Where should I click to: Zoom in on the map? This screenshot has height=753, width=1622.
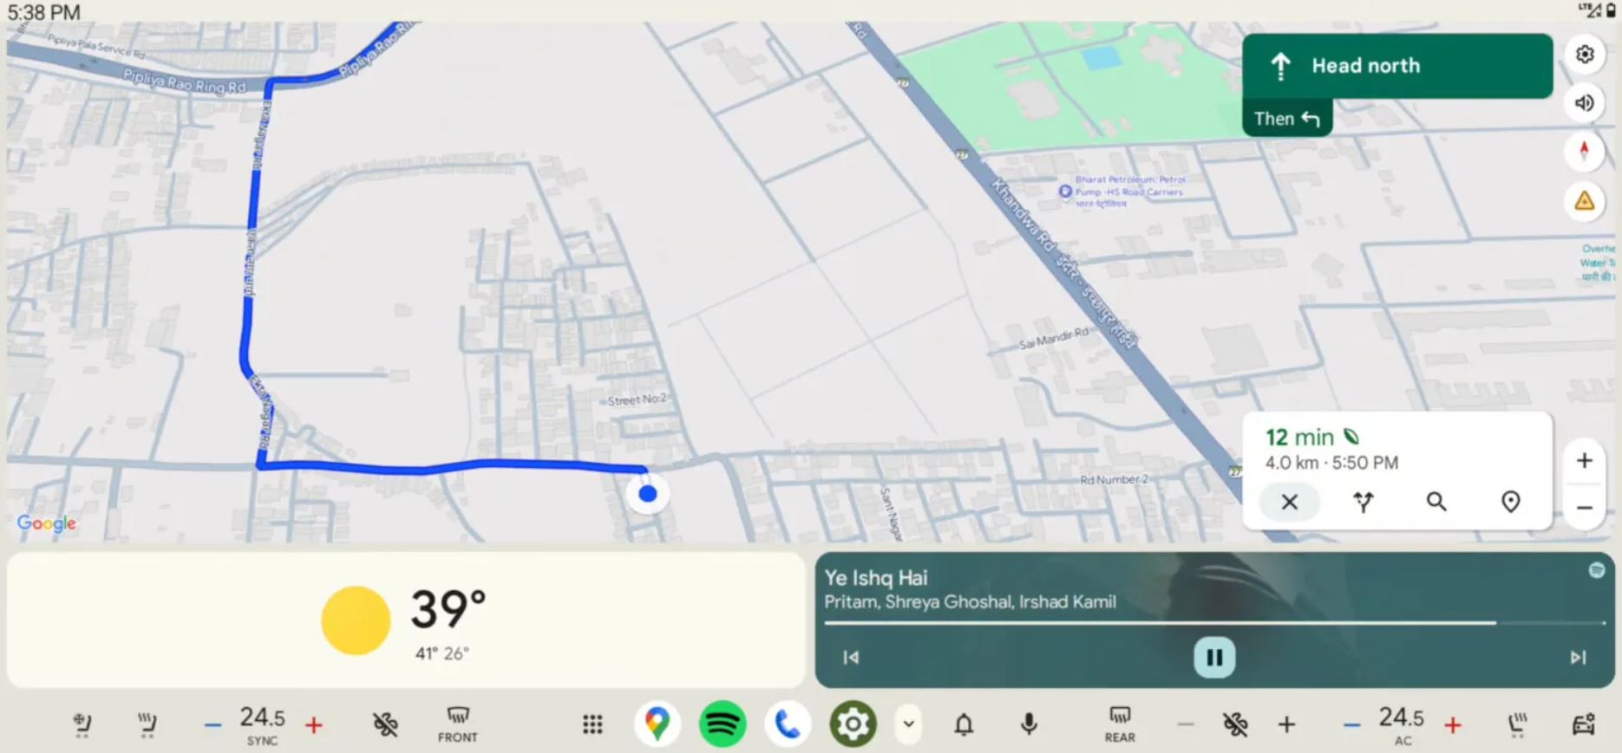1584,460
